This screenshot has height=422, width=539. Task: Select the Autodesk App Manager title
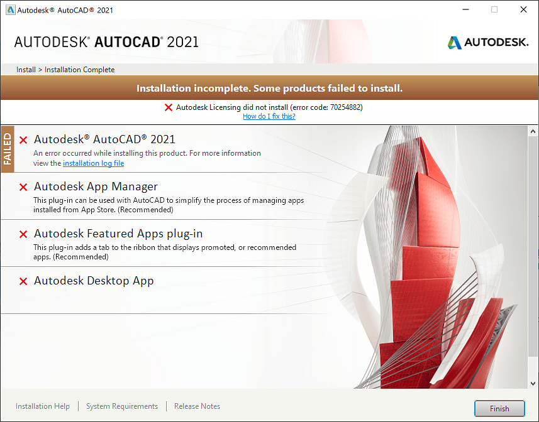point(96,187)
